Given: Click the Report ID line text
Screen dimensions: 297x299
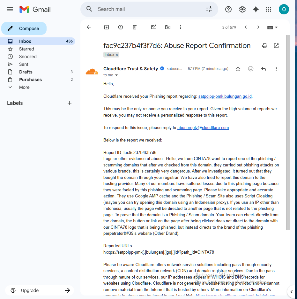Looking at the screenshot, I should [130, 152].
